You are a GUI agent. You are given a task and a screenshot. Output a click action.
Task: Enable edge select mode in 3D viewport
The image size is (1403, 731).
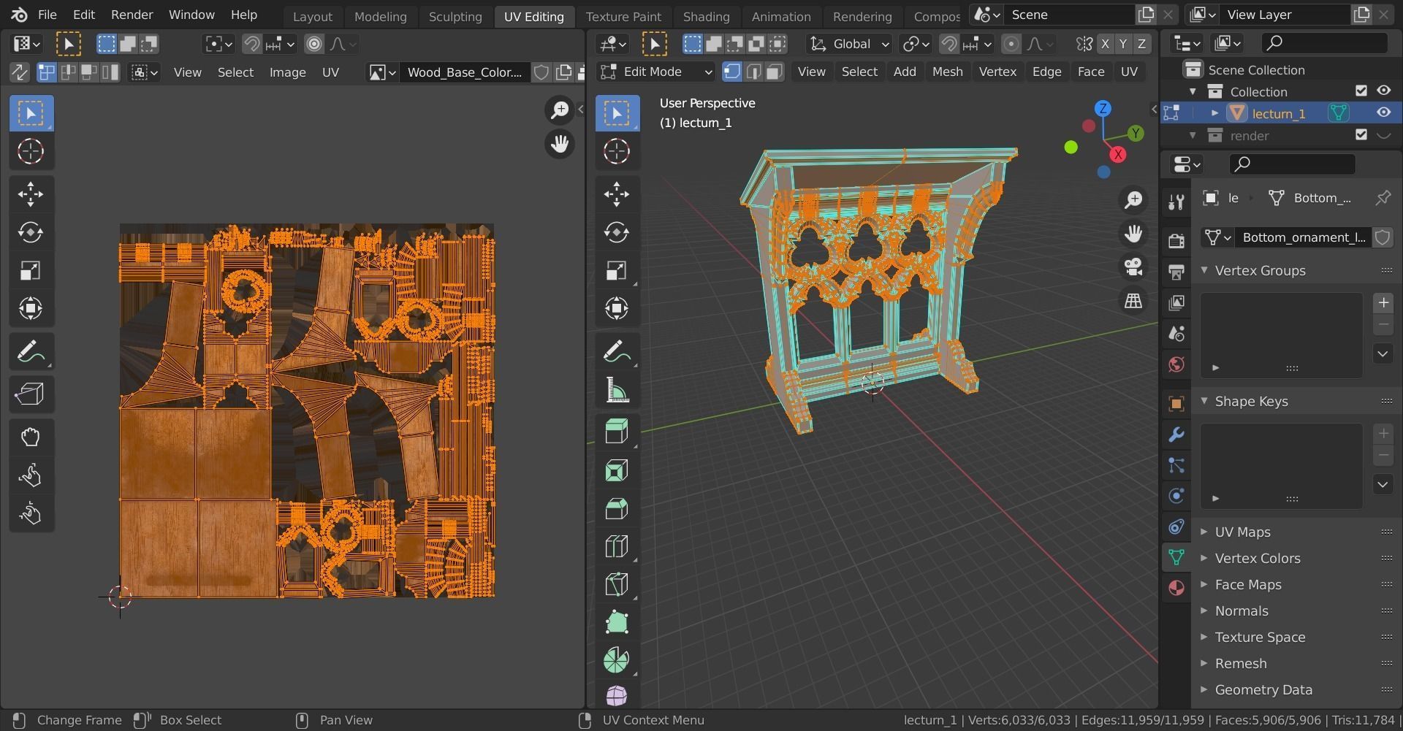[753, 72]
